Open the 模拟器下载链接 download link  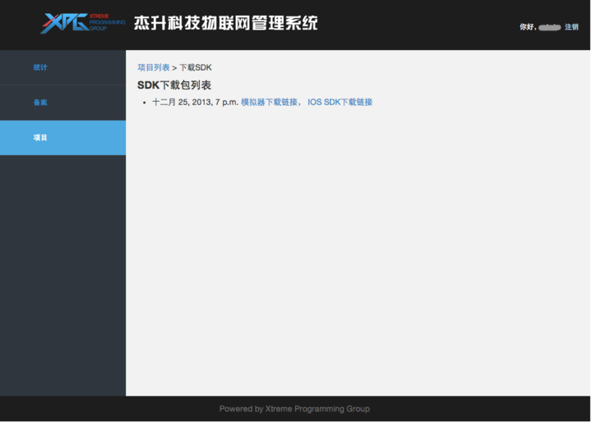click(270, 103)
